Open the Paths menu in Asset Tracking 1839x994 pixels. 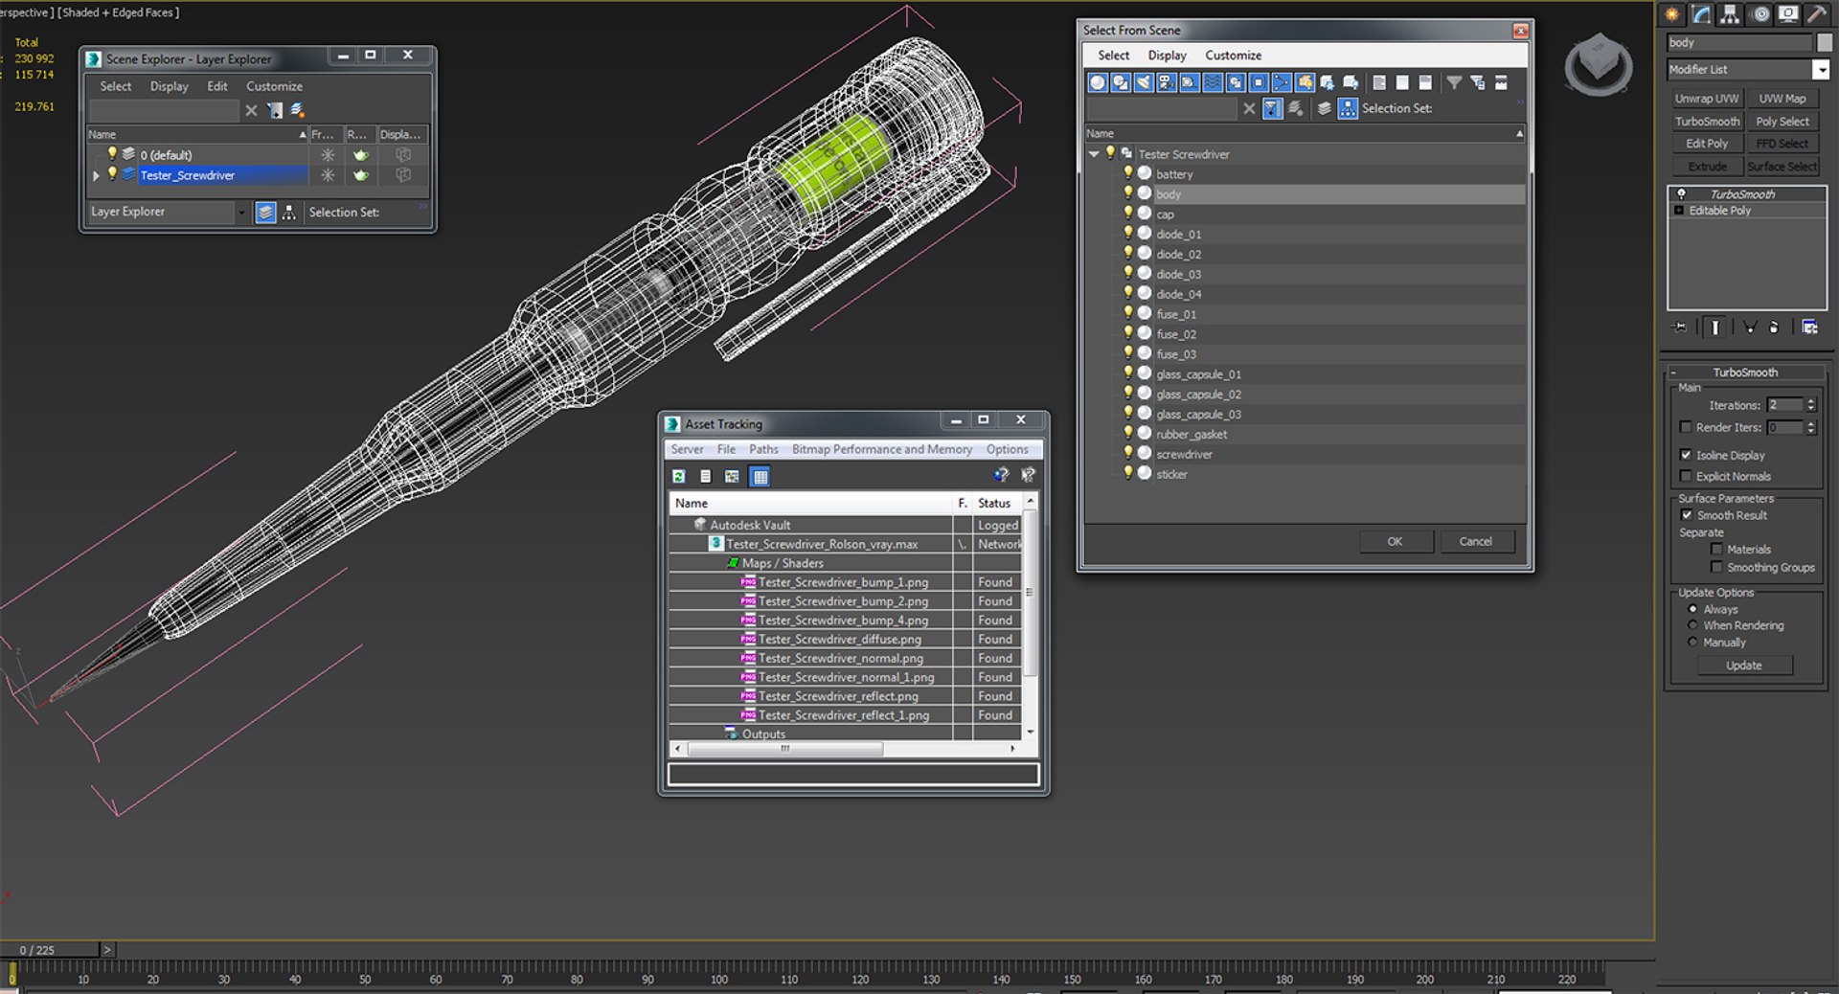(763, 449)
